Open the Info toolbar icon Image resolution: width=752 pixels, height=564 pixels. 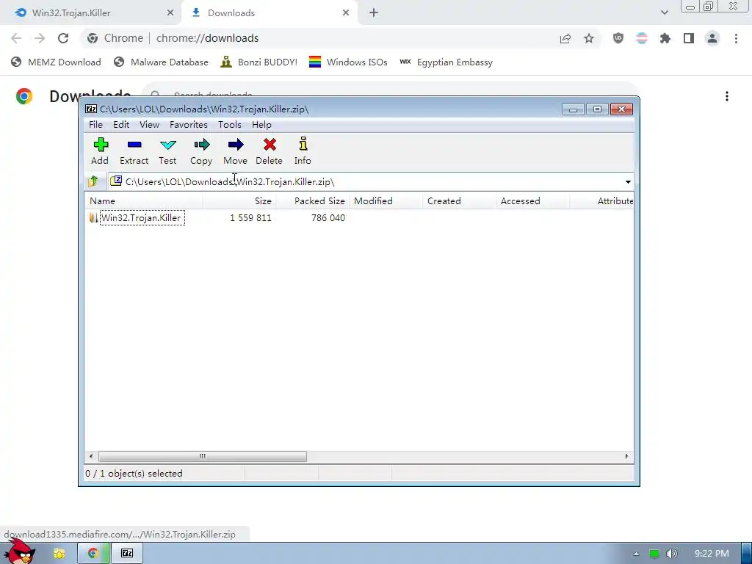(303, 151)
